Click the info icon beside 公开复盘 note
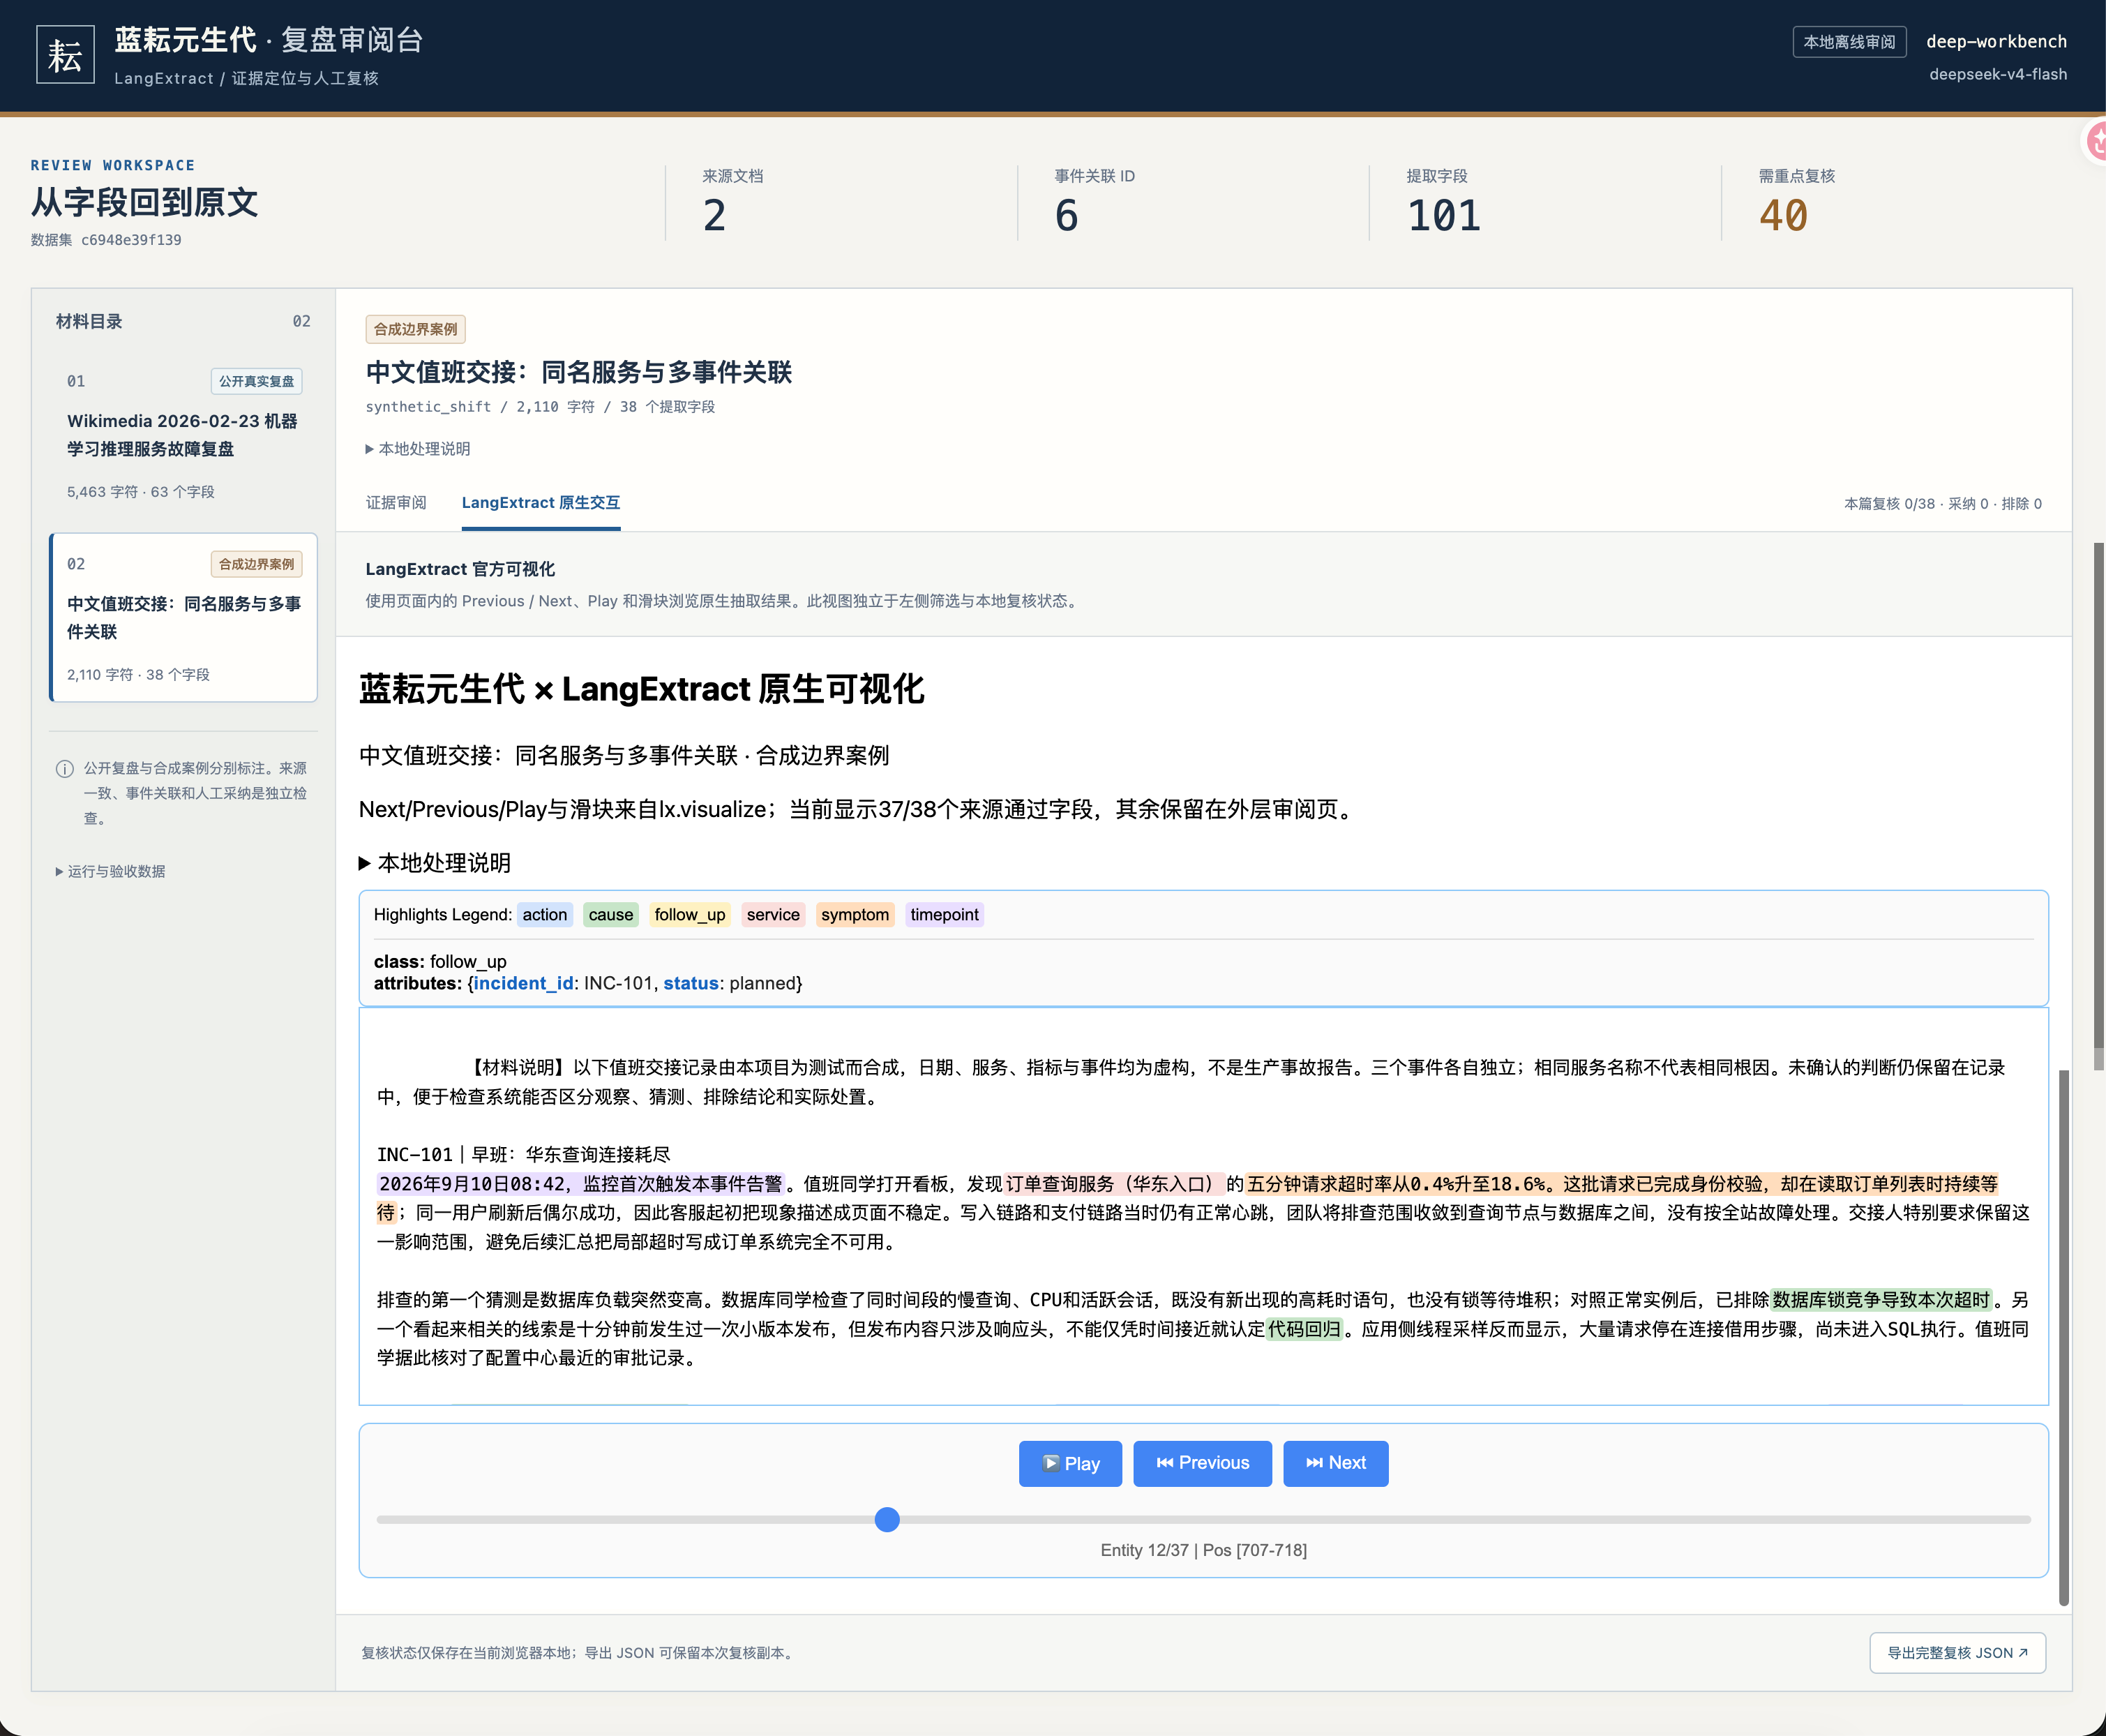The image size is (2106, 1736). (65, 769)
